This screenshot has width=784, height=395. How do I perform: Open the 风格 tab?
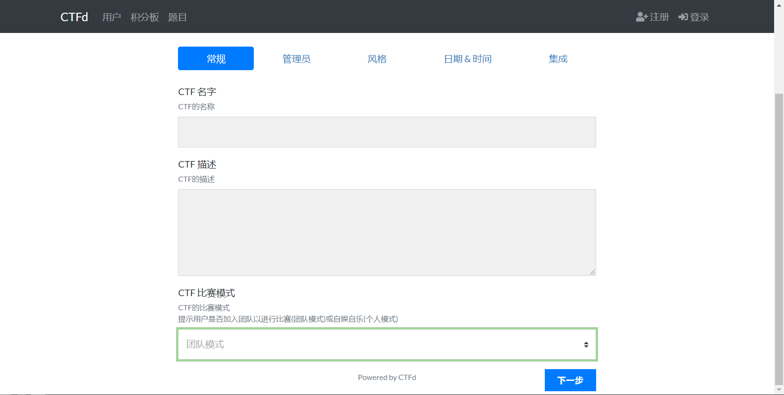pyautogui.click(x=377, y=59)
